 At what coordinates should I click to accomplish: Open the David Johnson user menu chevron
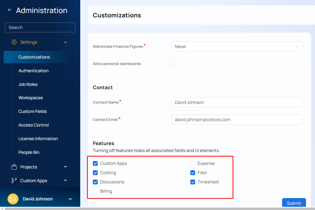coord(70,199)
